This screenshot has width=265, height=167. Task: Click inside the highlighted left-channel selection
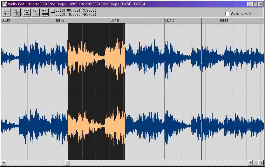tap(97, 58)
